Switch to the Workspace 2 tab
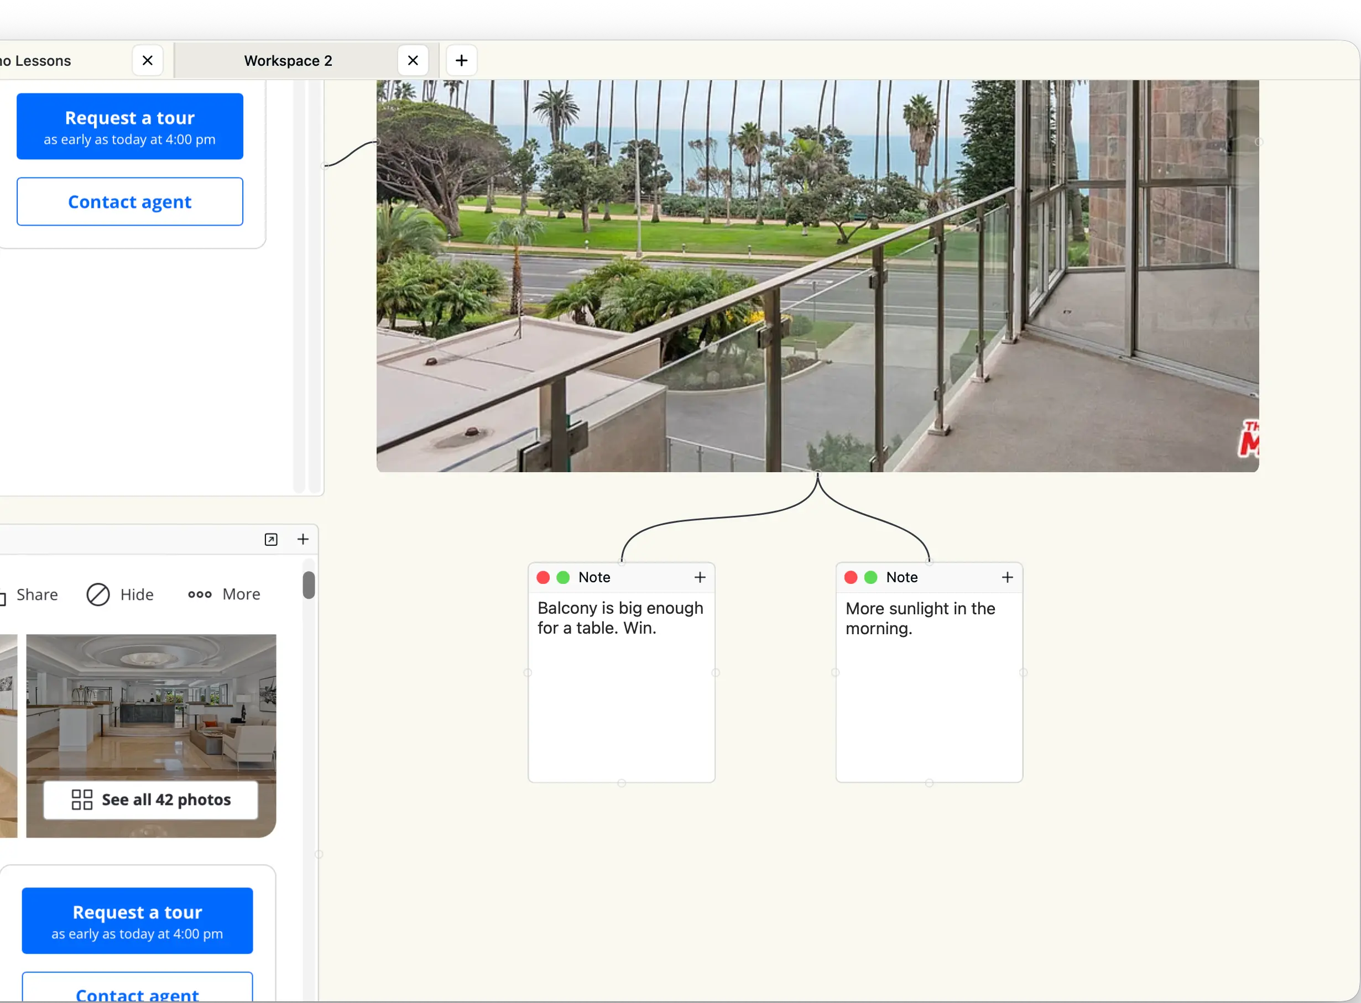1361x1003 pixels. 288,61
